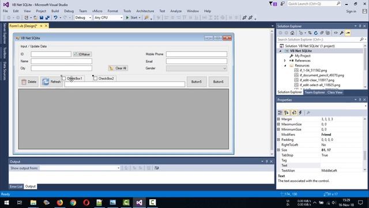Viewport: 369px width, 208px height.
Task: Click the Quick Launch search box
Action: coord(314,3)
